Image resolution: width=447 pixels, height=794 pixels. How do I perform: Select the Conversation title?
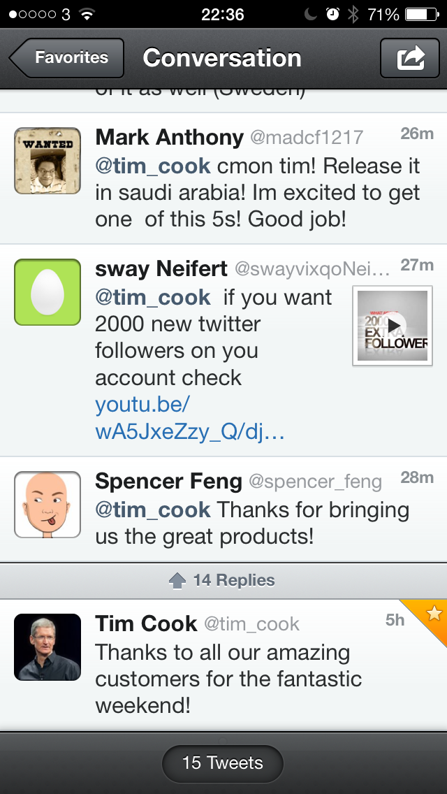222,57
